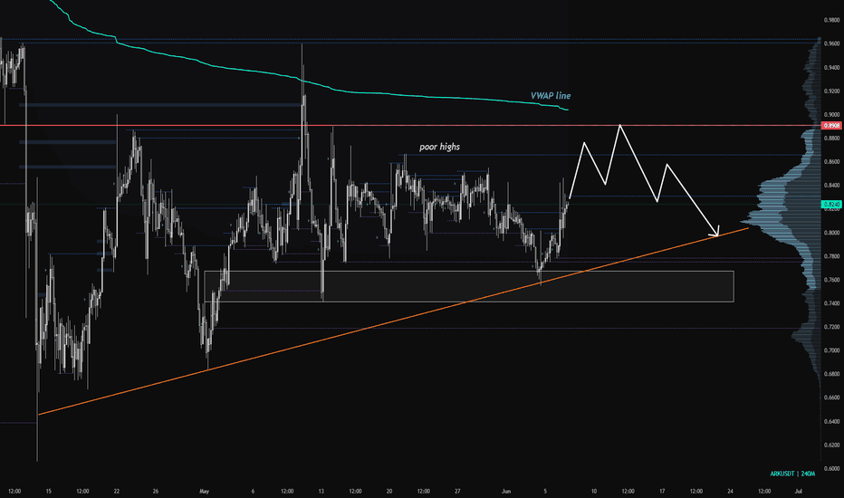Click the '17' date on time axis
This screenshot has width=844, height=498.
[662, 491]
